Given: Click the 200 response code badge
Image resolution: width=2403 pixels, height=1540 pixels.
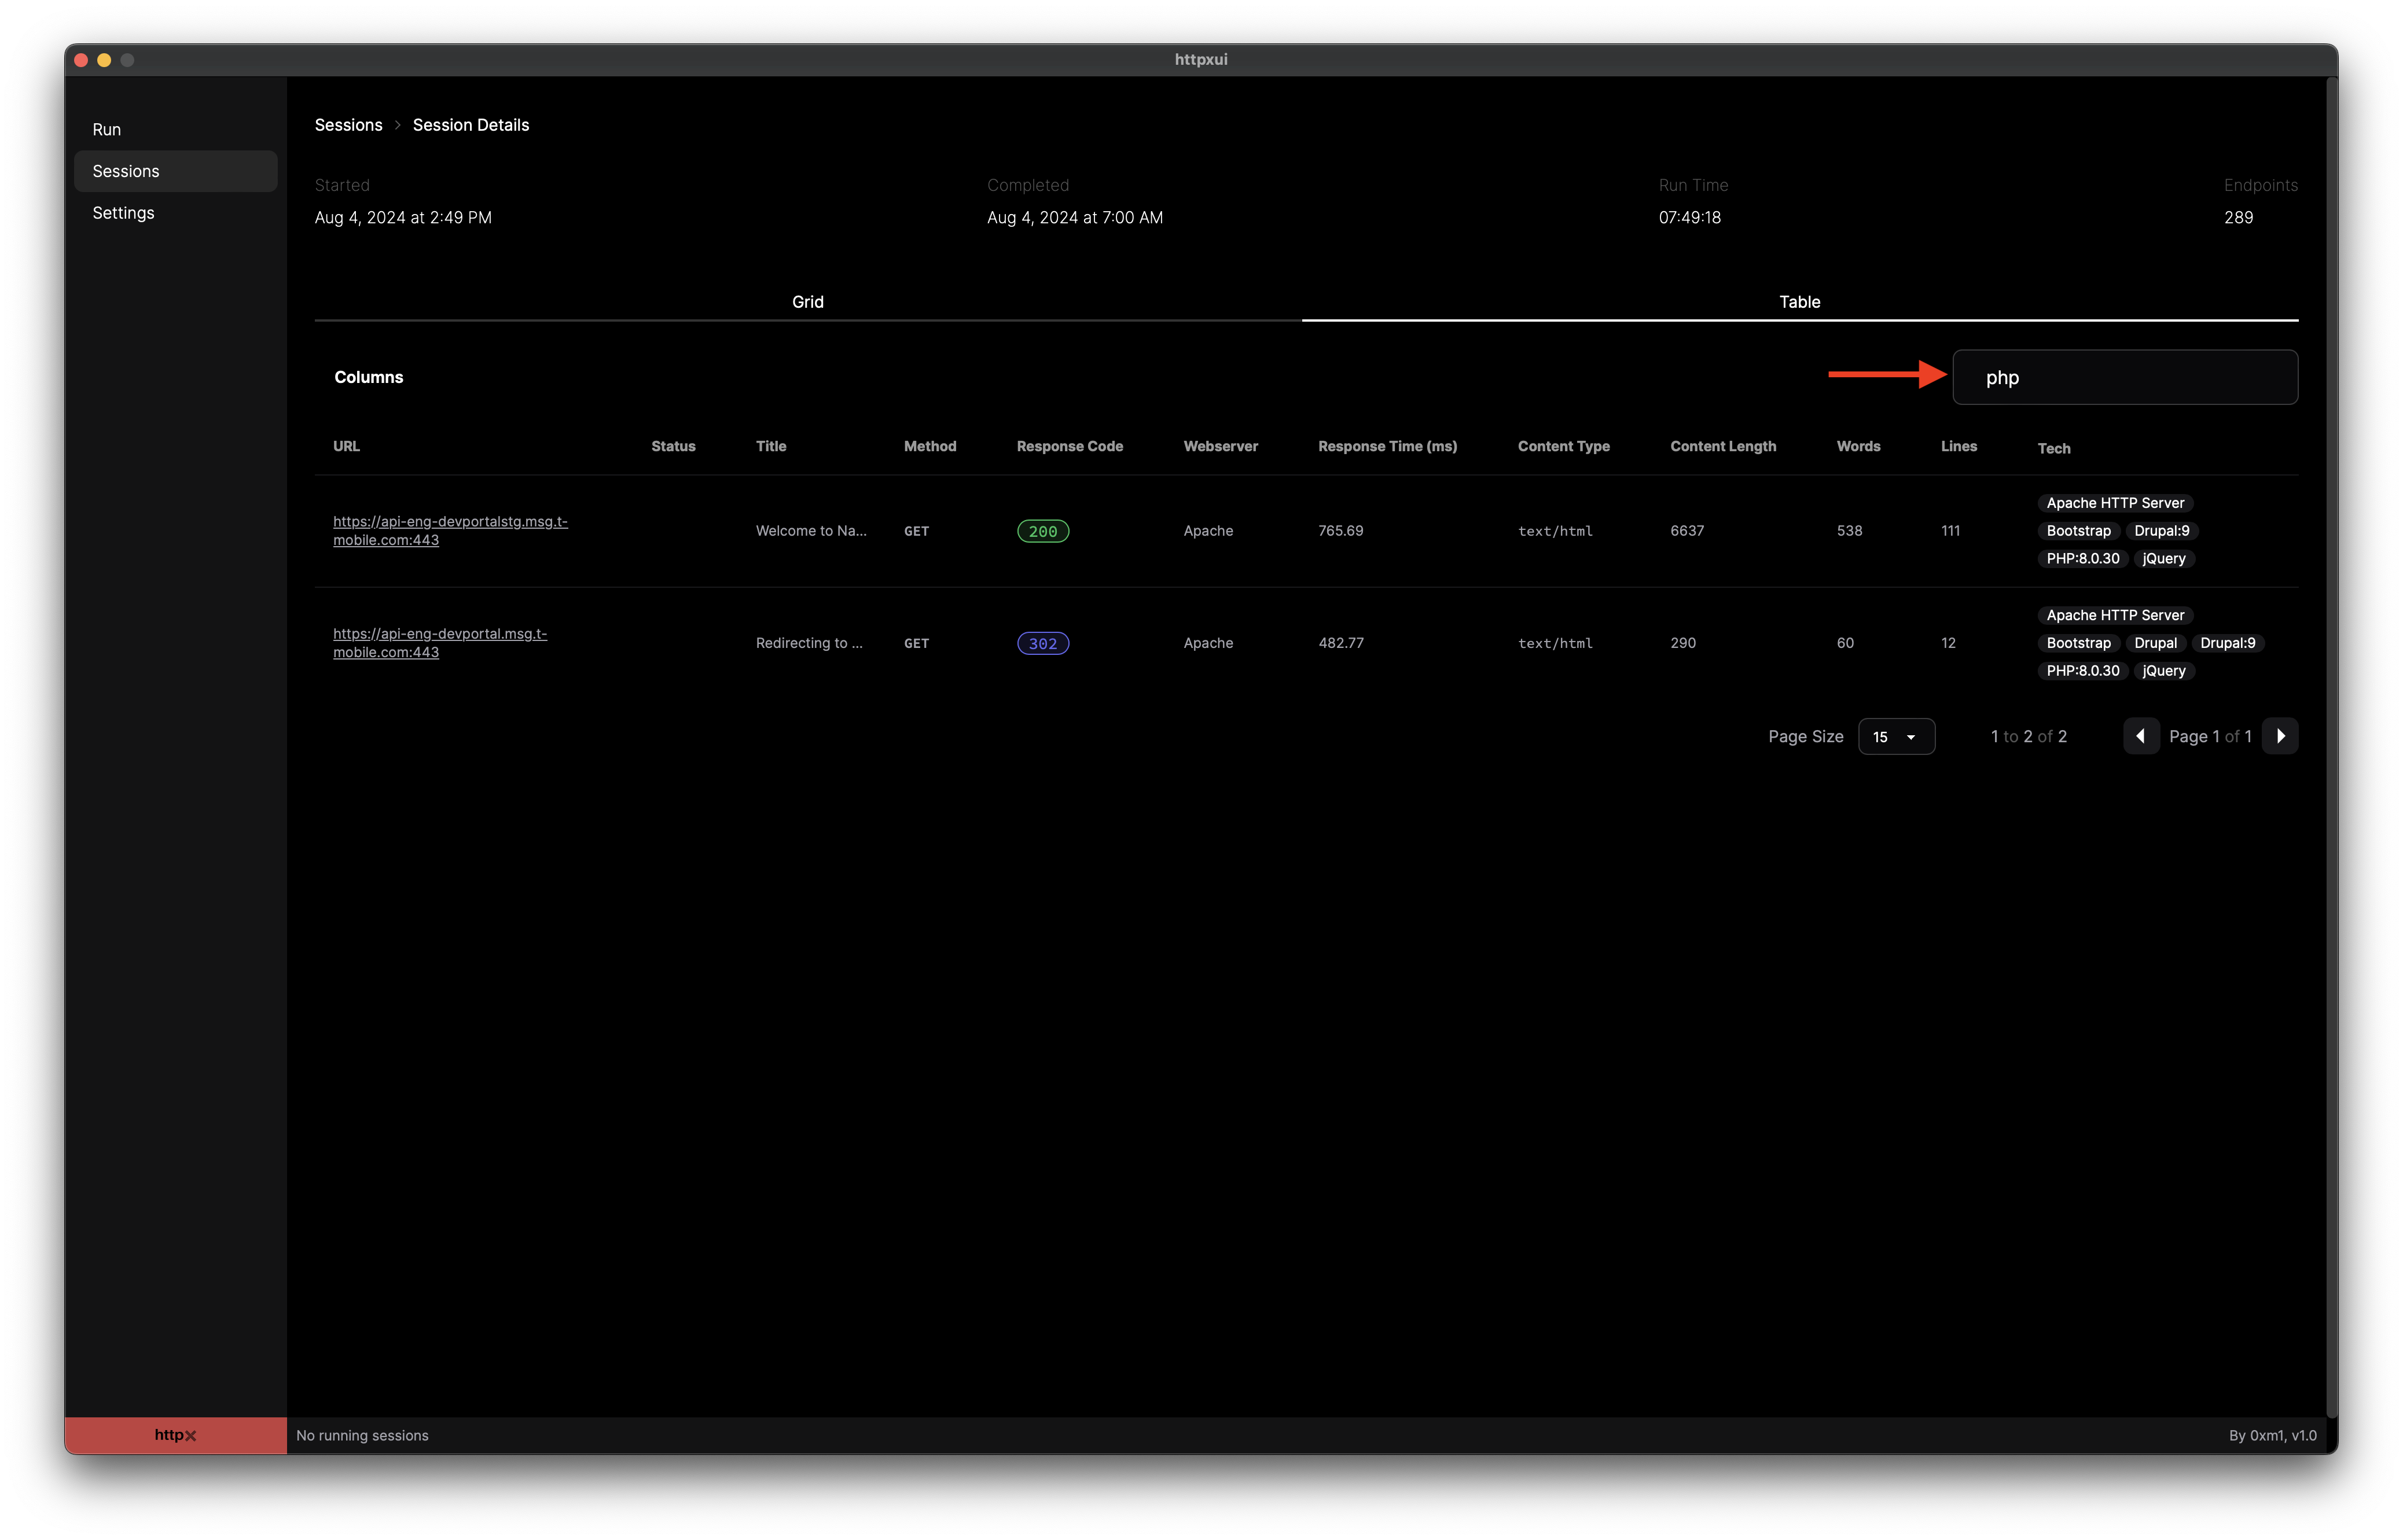Looking at the screenshot, I should click(x=1042, y=531).
